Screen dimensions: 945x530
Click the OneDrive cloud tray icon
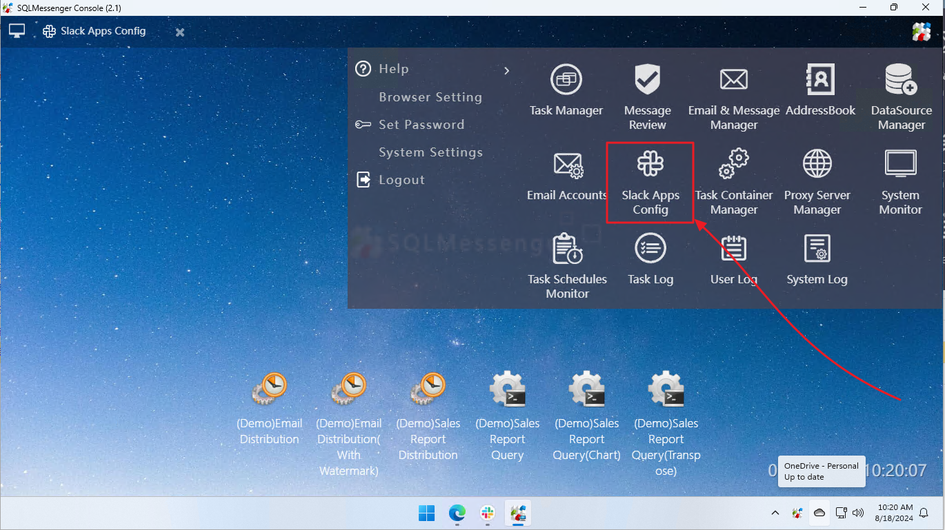click(819, 513)
